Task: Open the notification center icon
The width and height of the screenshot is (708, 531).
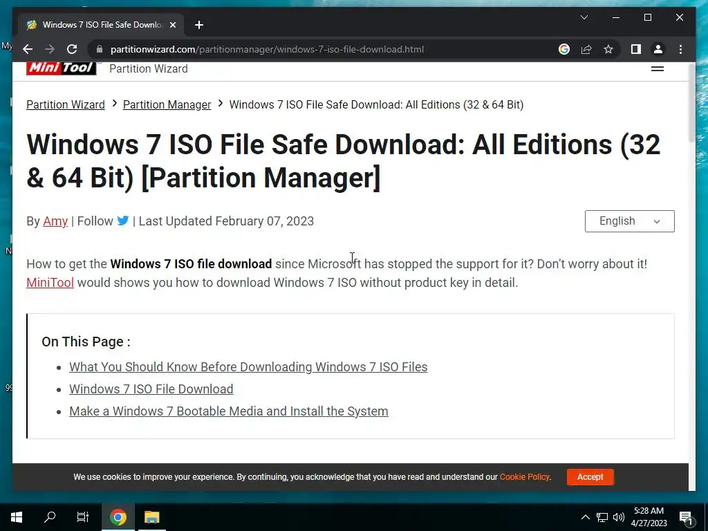Action: point(686,517)
